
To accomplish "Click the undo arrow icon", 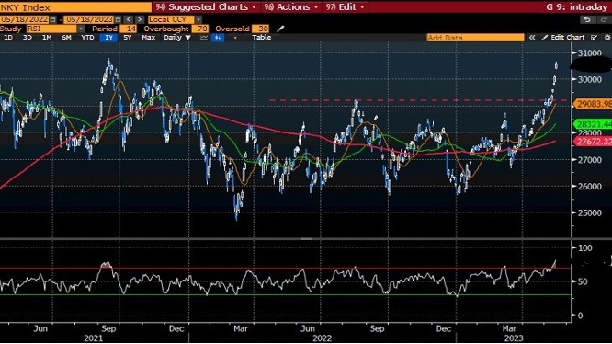I will [x=587, y=19].
